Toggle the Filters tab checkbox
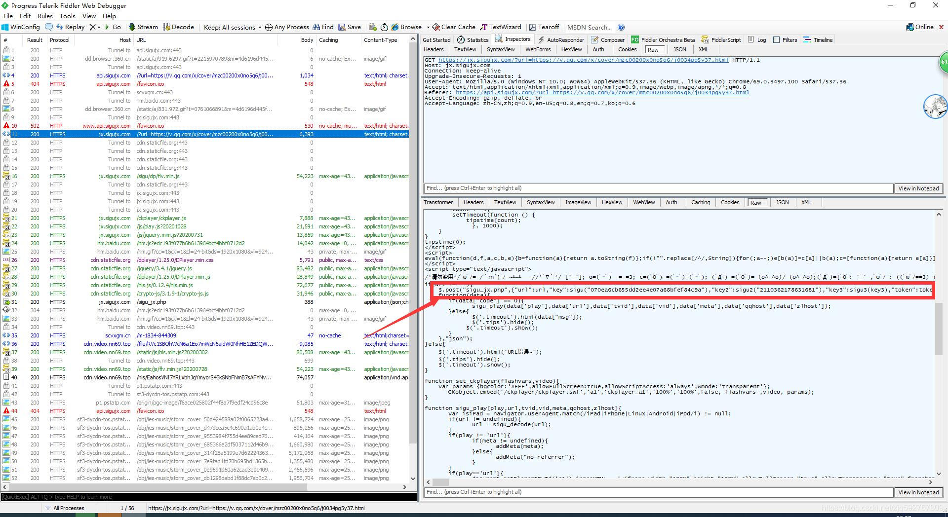Screen dimensions: 948x517 click(776, 40)
